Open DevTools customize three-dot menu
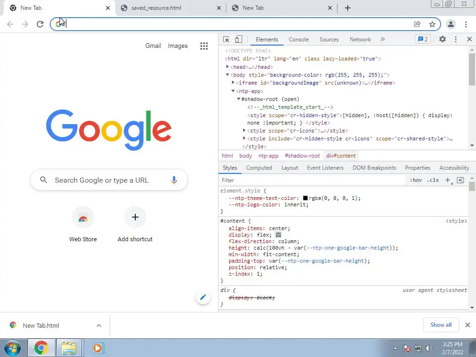This screenshot has width=476, height=357. pos(456,39)
